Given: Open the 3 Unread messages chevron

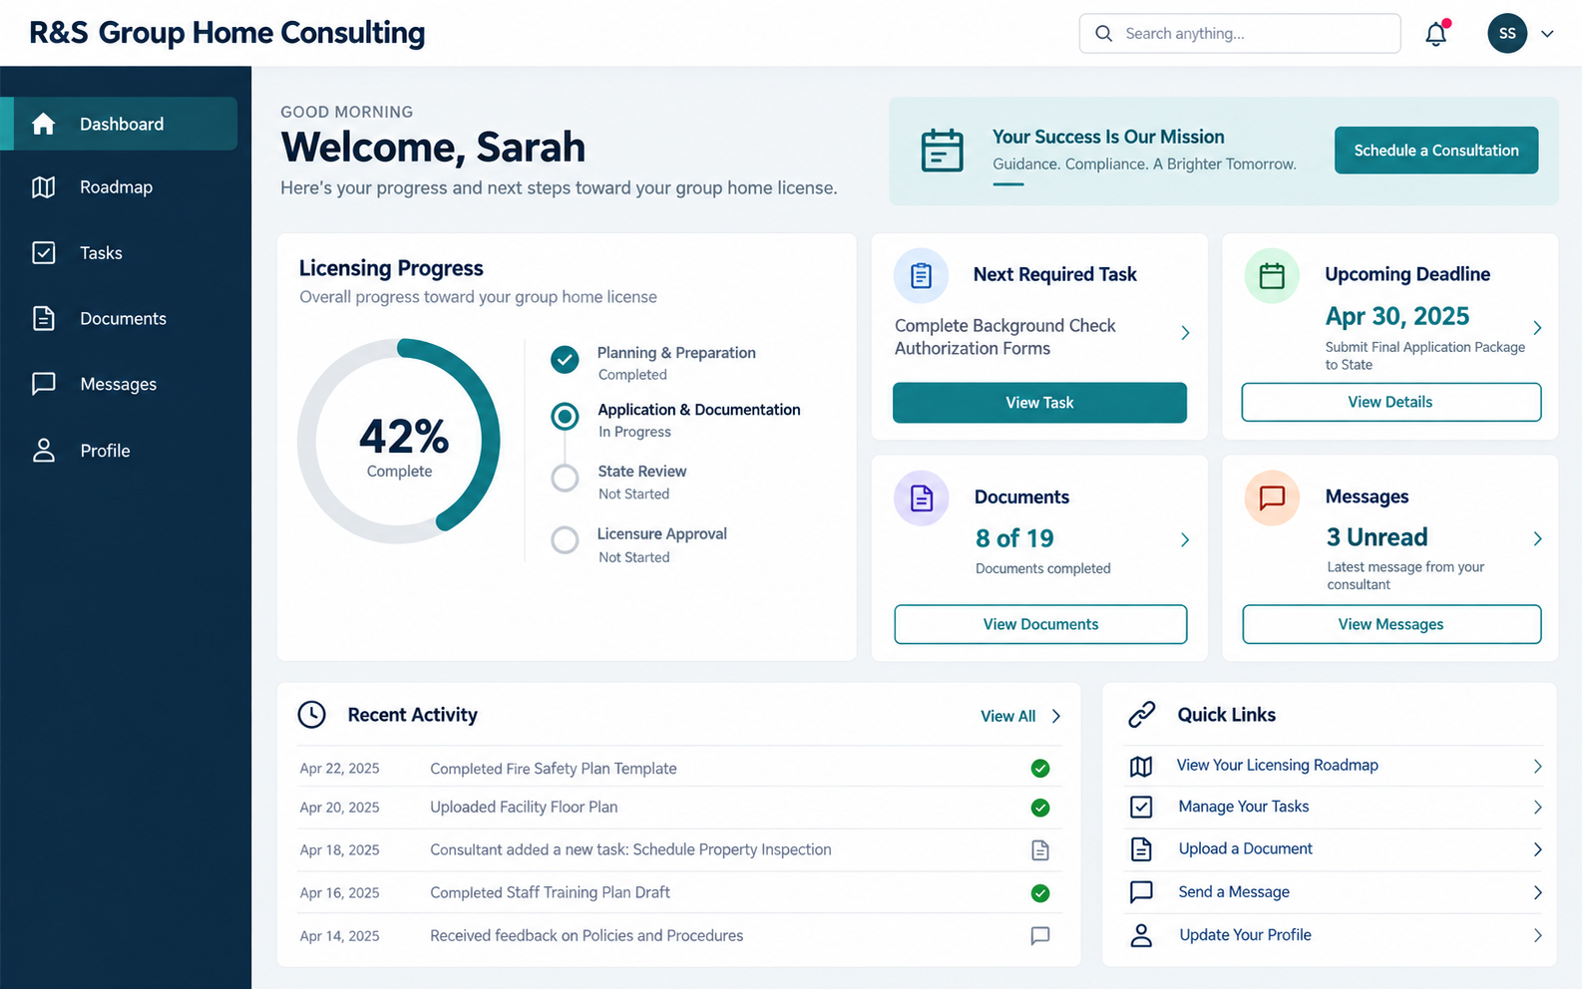Looking at the screenshot, I should click(1537, 538).
